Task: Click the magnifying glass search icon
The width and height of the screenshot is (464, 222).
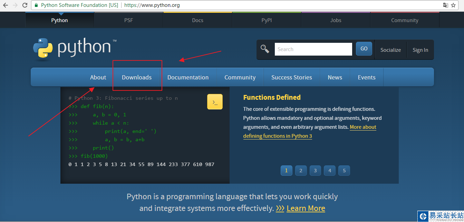Action: pyautogui.click(x=265, y=49)
